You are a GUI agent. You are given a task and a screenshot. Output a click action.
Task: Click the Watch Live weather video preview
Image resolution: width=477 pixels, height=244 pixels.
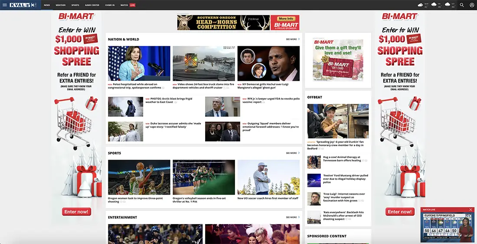pos(447,227)
